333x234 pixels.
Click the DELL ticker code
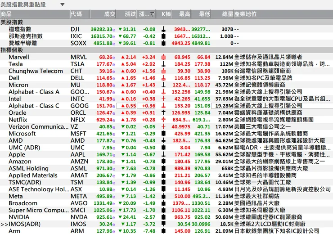click(x=77, y=78)
